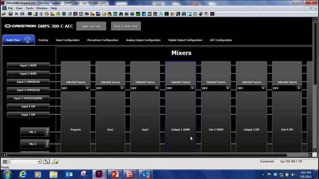Open the Help menu
This screenshot has width=319, height=179.
tap(54, 8)
